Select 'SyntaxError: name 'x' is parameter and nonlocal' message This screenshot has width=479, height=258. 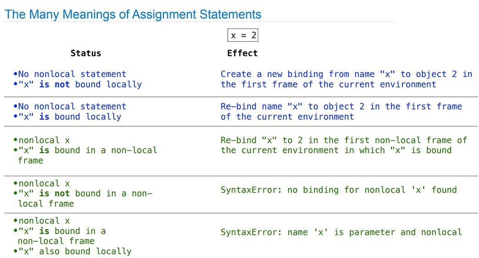pyautogui.click(x=341, y=232)
